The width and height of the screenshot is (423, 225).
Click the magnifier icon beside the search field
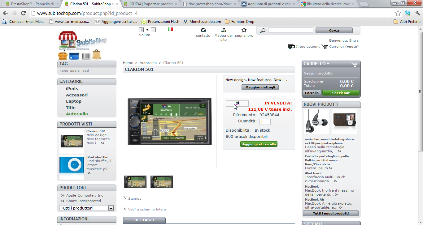[263, 31]
